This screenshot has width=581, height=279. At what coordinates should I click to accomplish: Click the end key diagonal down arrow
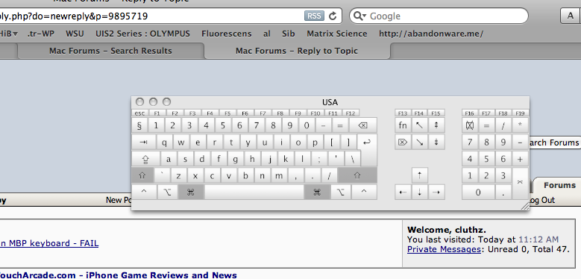[x=419, y=142]
